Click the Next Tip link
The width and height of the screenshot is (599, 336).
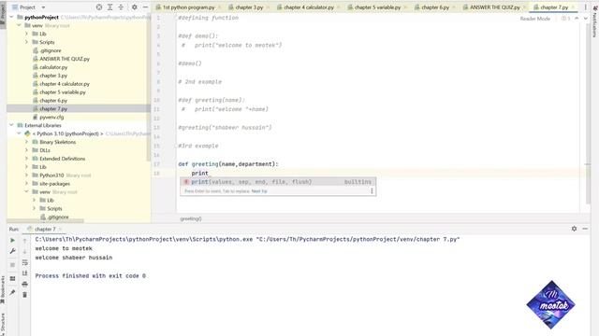click(x=259, y=191)
